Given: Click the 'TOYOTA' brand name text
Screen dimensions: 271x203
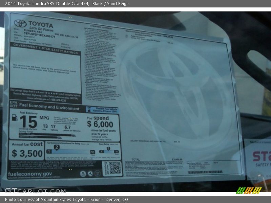Looking at the screenshot, I should click(41, 24).
